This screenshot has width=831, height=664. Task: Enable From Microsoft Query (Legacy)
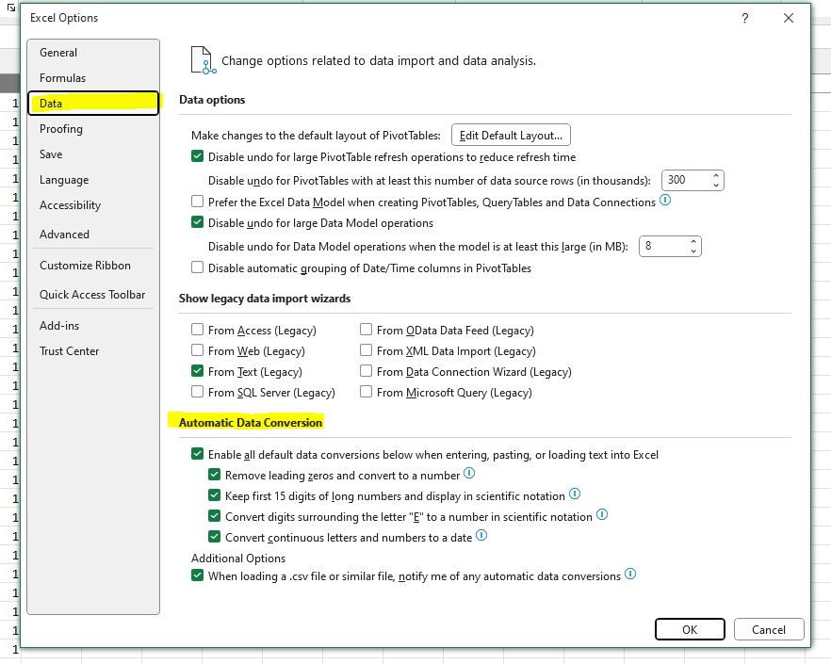tap(366, 392)
